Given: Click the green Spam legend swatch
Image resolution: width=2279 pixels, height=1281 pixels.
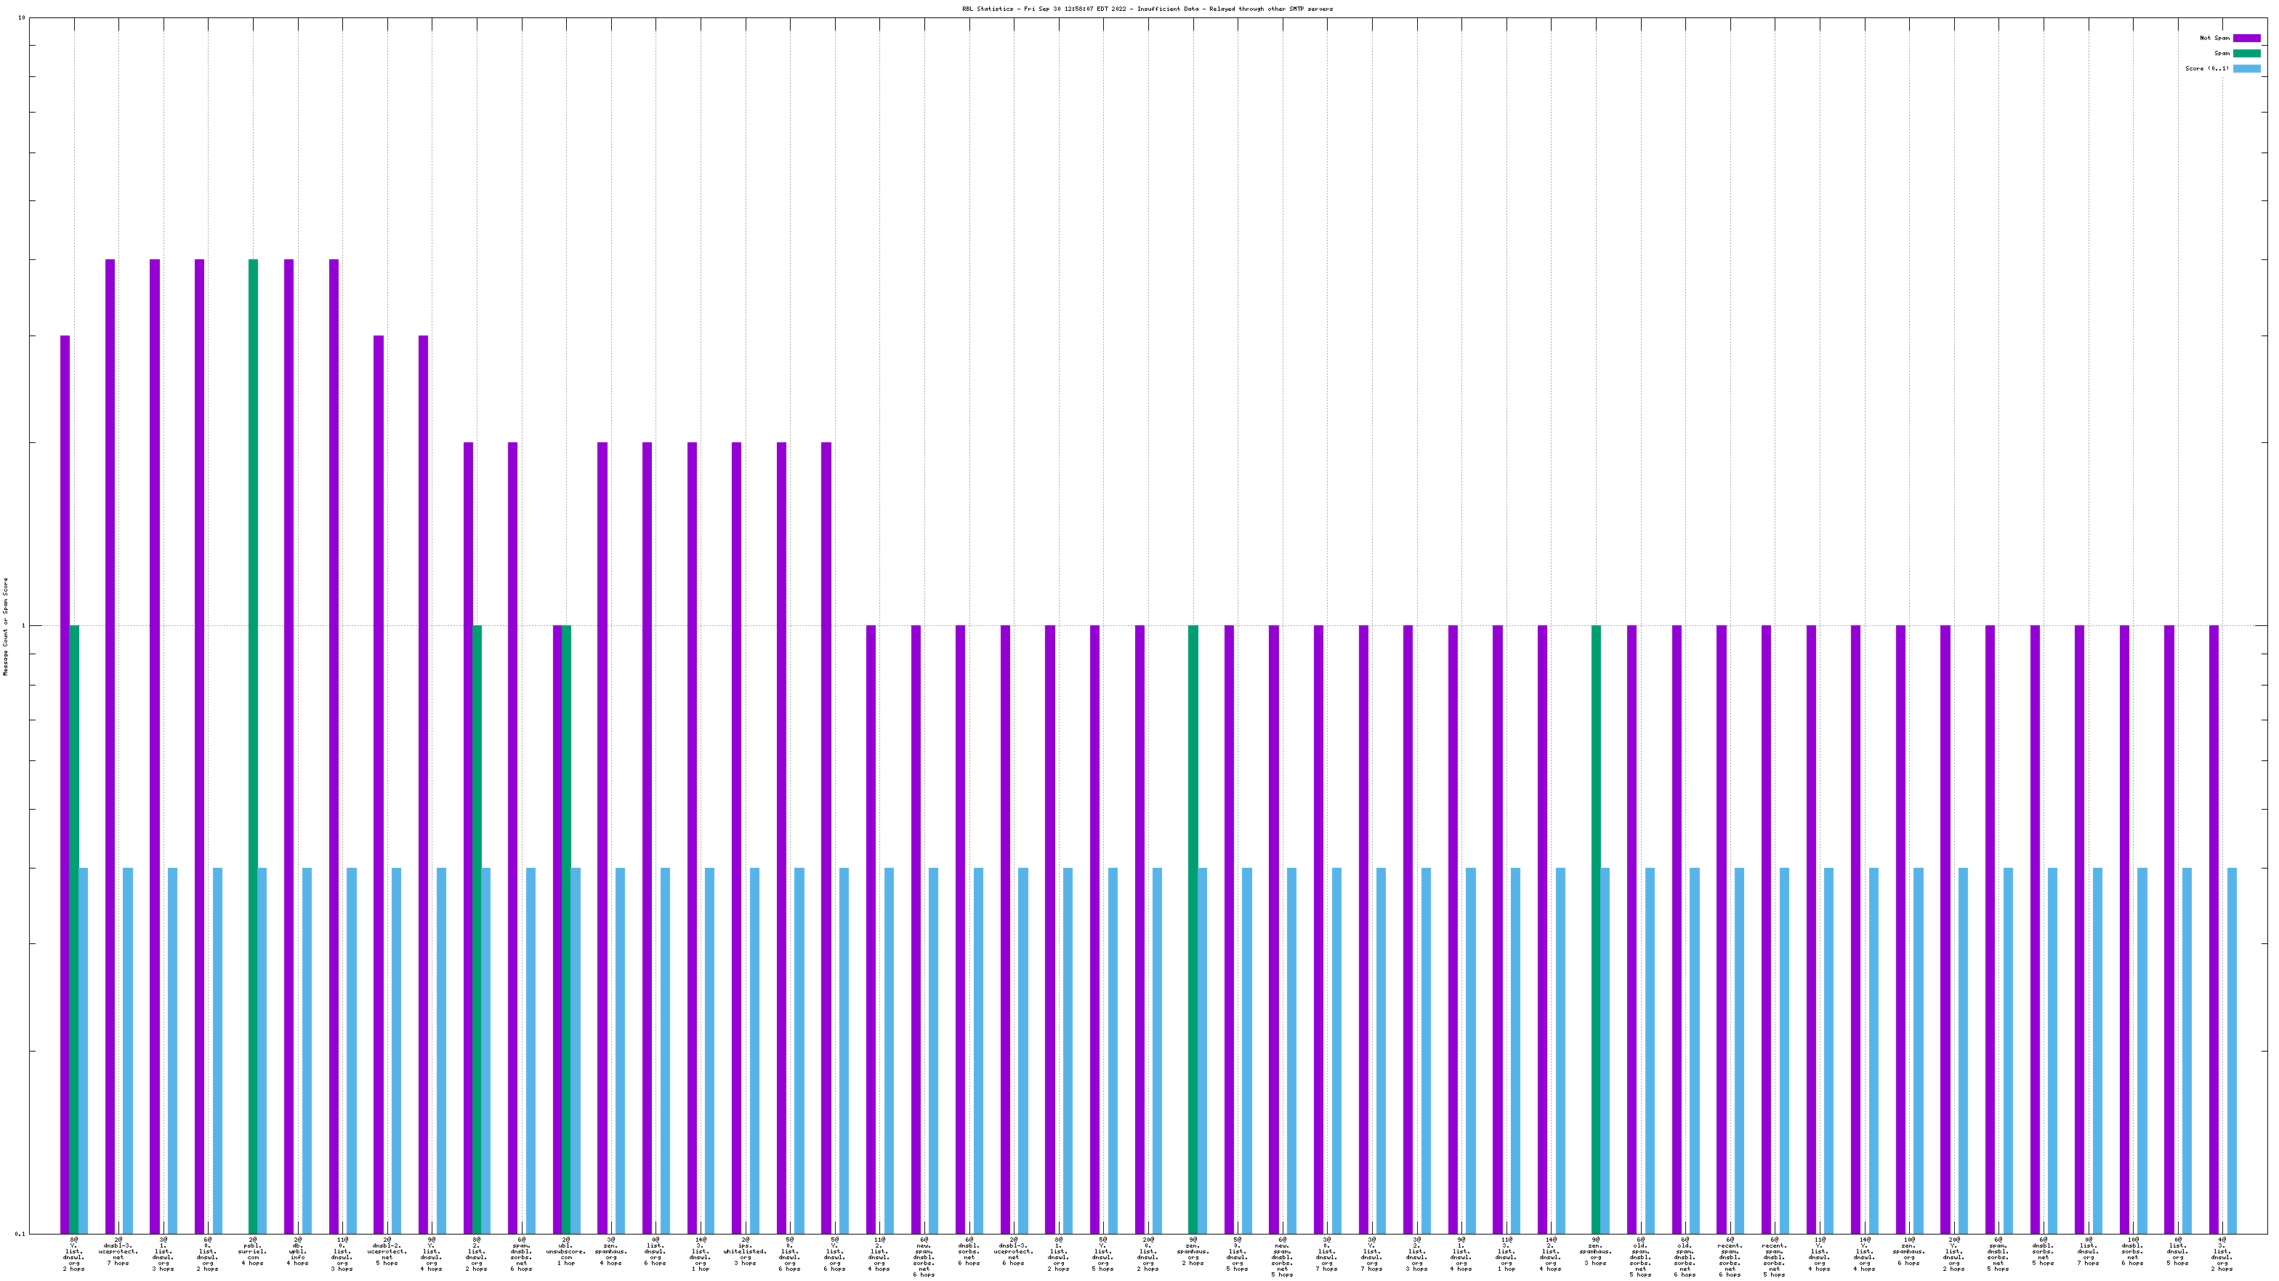Looking at the screenshot, I should (2246, 53).
